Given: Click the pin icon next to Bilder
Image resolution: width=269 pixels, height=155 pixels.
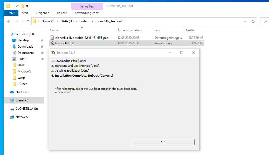Looking at the screenshot, I should click(x=42, y=59).
